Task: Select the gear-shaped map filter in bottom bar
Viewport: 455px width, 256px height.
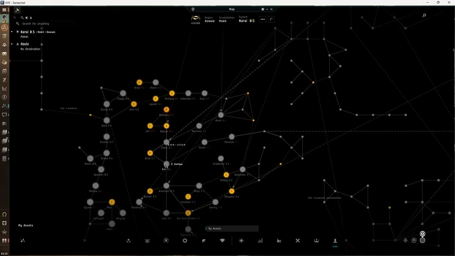Action: (x=185, y=241)
